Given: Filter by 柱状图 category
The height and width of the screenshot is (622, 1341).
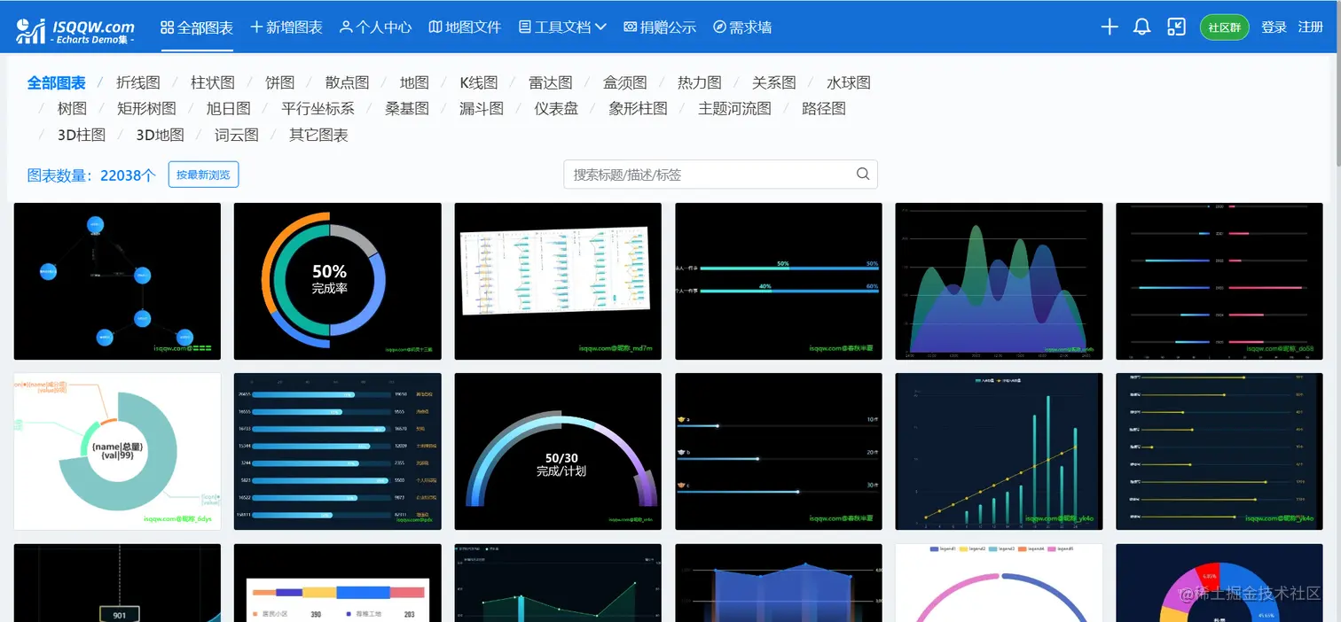Looking at the screenshot, I should coord(213,82).
